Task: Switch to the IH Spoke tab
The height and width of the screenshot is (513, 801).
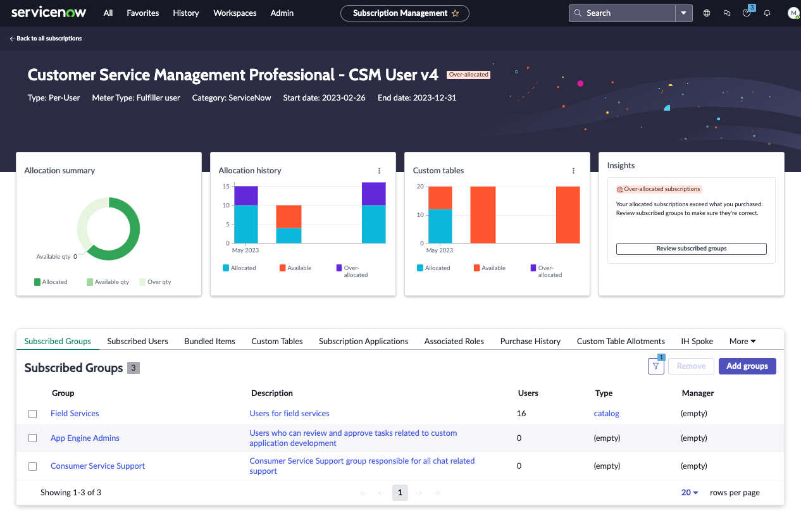Action: [697, 341]
